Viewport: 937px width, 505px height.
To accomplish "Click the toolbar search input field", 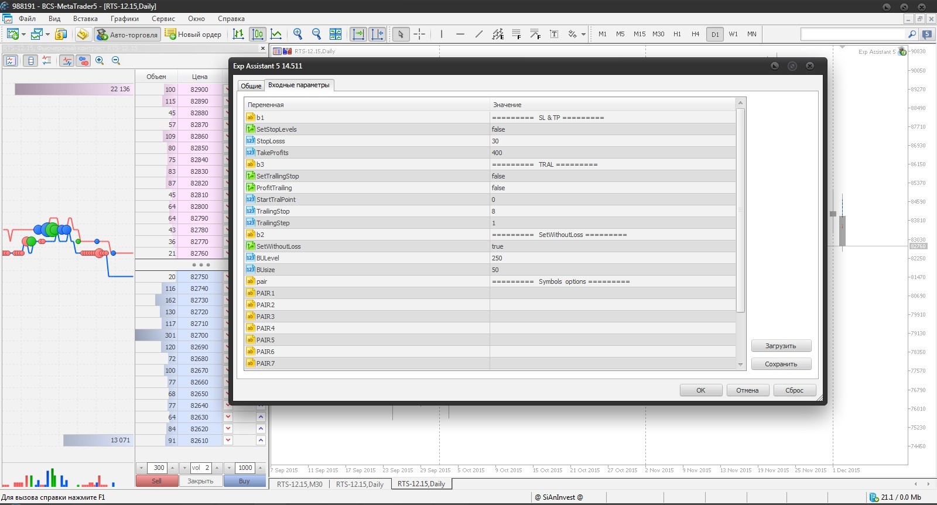I will point(853,34).
